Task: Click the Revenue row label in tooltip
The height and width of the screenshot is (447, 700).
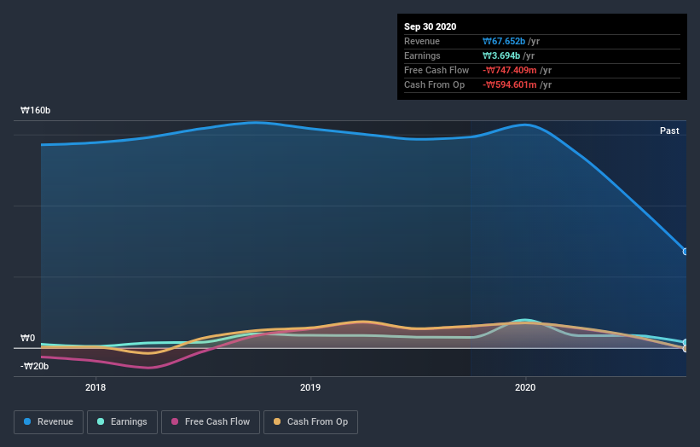Action: coord(422,42)
